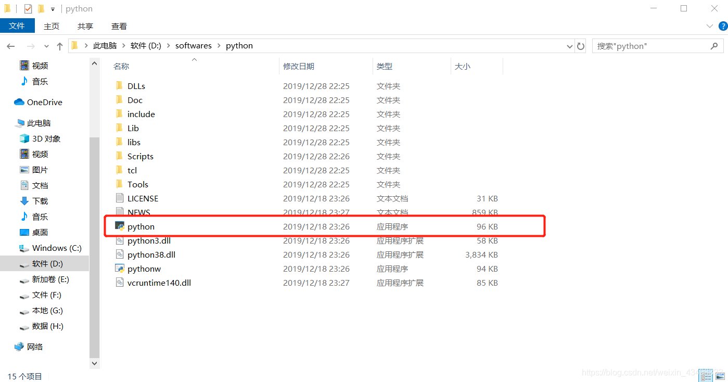Click 此电脑 in the address breadcrumb
728x382 pixels.
(x=105, y=46)
